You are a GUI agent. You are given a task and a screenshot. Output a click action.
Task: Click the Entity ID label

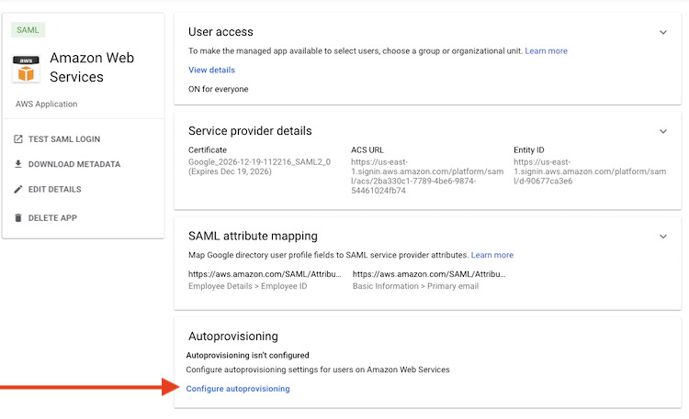click(528, 150)
